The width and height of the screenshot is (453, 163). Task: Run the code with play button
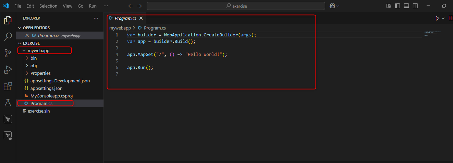point(437,18)
